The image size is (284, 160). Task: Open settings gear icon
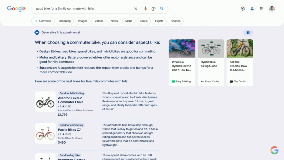(242, 9)
